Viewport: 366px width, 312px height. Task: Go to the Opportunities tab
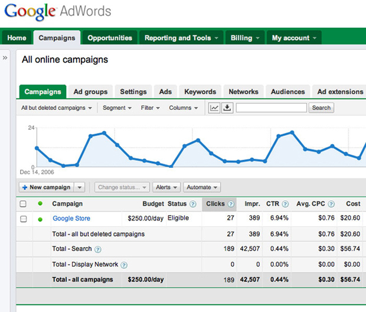(x=110, y=38)
